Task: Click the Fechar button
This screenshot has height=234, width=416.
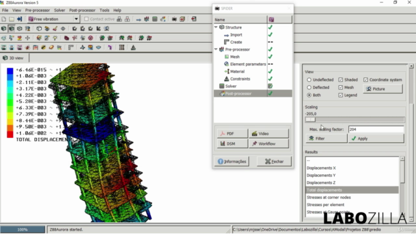Action: click(x=274, y=161)
